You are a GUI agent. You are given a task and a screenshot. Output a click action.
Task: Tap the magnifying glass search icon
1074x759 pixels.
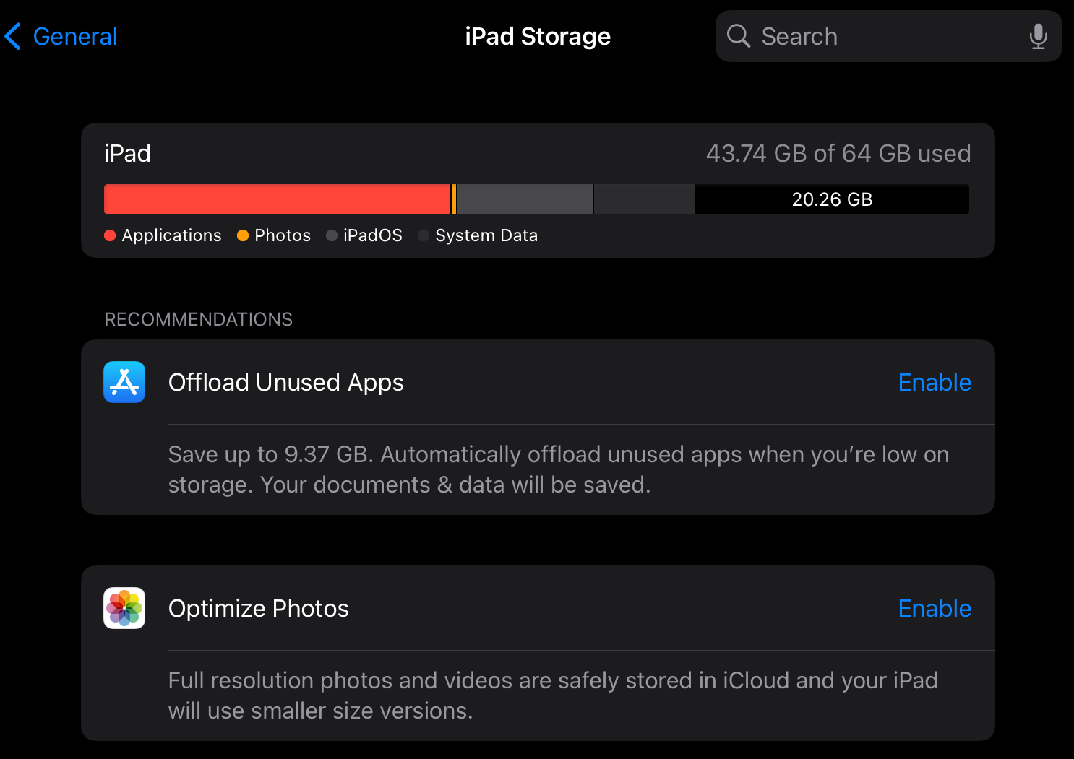738,35
